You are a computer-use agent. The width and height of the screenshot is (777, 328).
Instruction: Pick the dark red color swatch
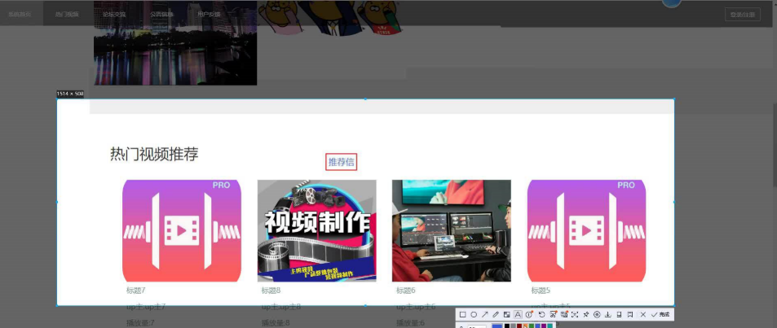[x=519, y=326]
